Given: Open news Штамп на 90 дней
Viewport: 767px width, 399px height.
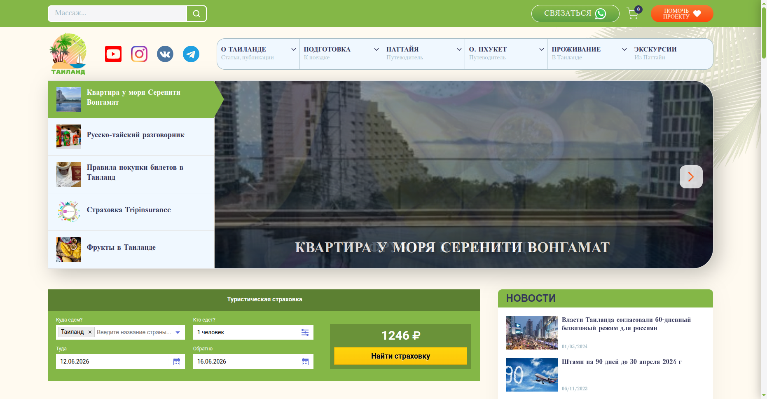Looking at the screenshot, I should [622, 362].
